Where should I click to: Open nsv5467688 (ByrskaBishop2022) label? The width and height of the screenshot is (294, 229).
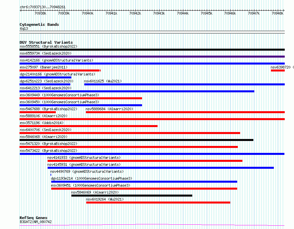point(49,109)
